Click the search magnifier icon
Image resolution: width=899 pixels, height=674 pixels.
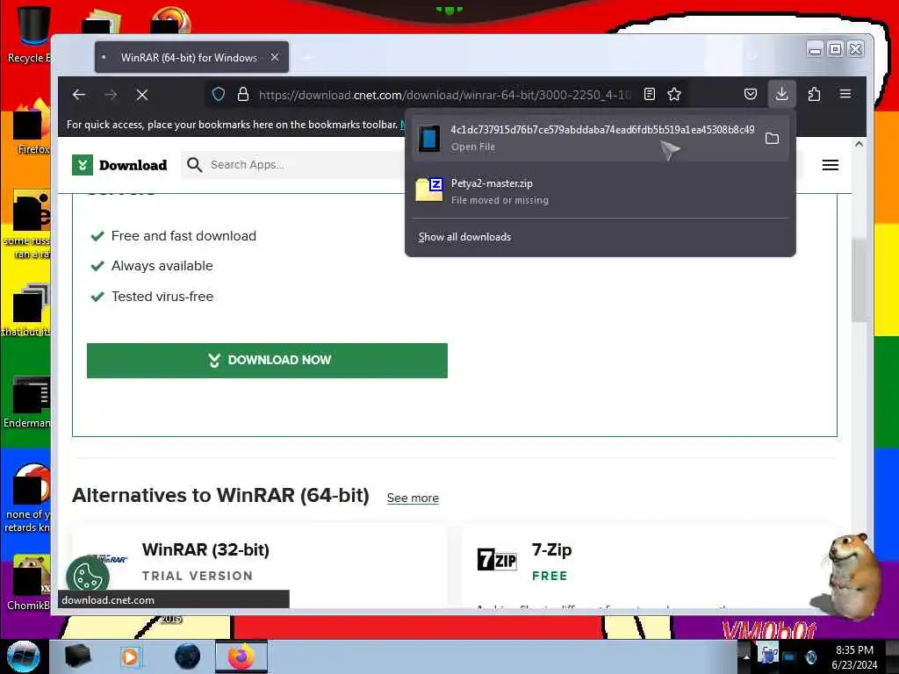(194, 165)
